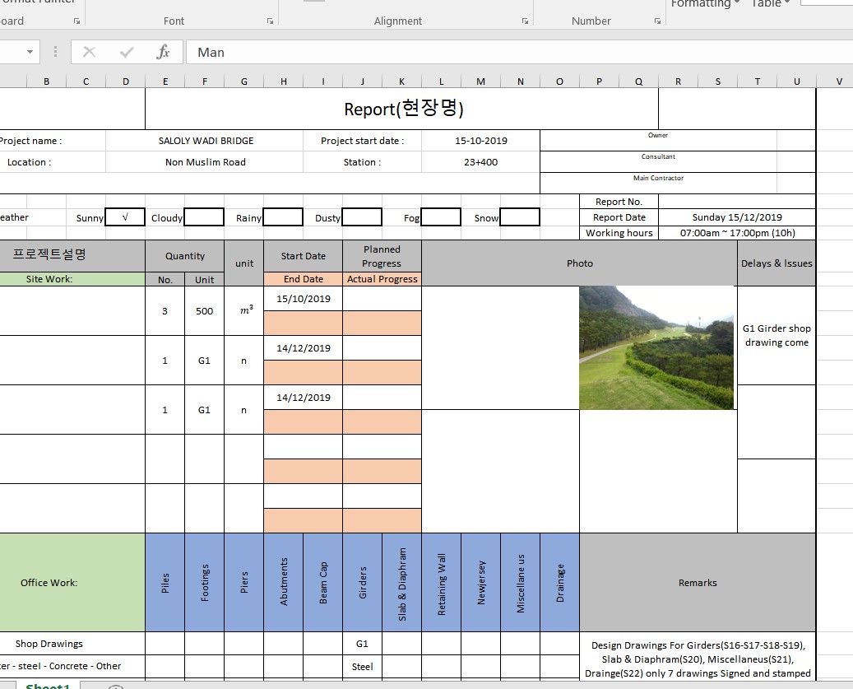Select the landscape photo in the report
853x689 pixels.
(656, 347)
